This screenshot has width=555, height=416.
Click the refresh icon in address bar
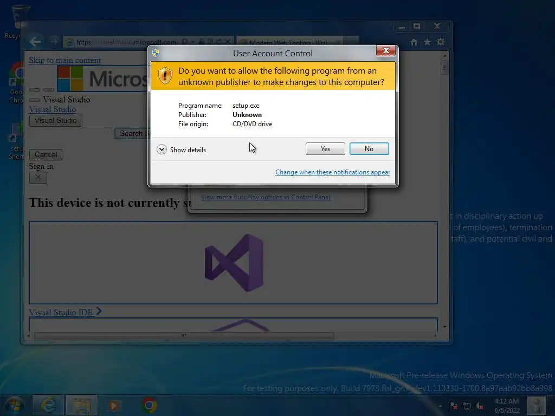click(220, 42)
